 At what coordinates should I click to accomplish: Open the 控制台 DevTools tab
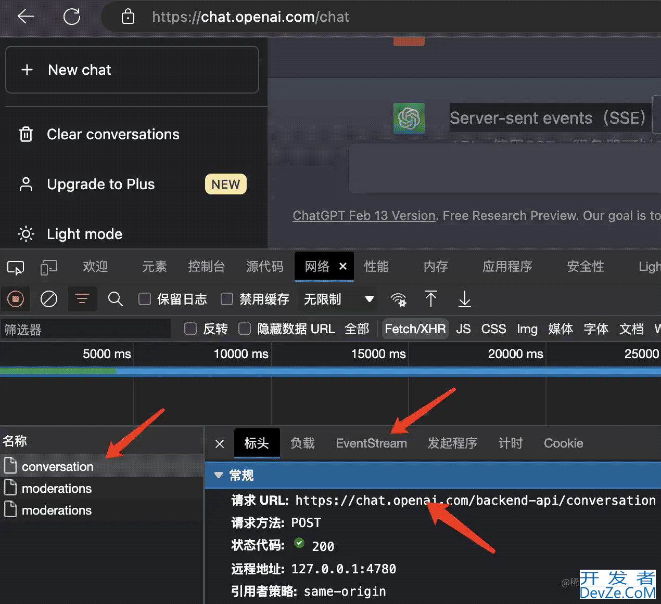point(207,267)
